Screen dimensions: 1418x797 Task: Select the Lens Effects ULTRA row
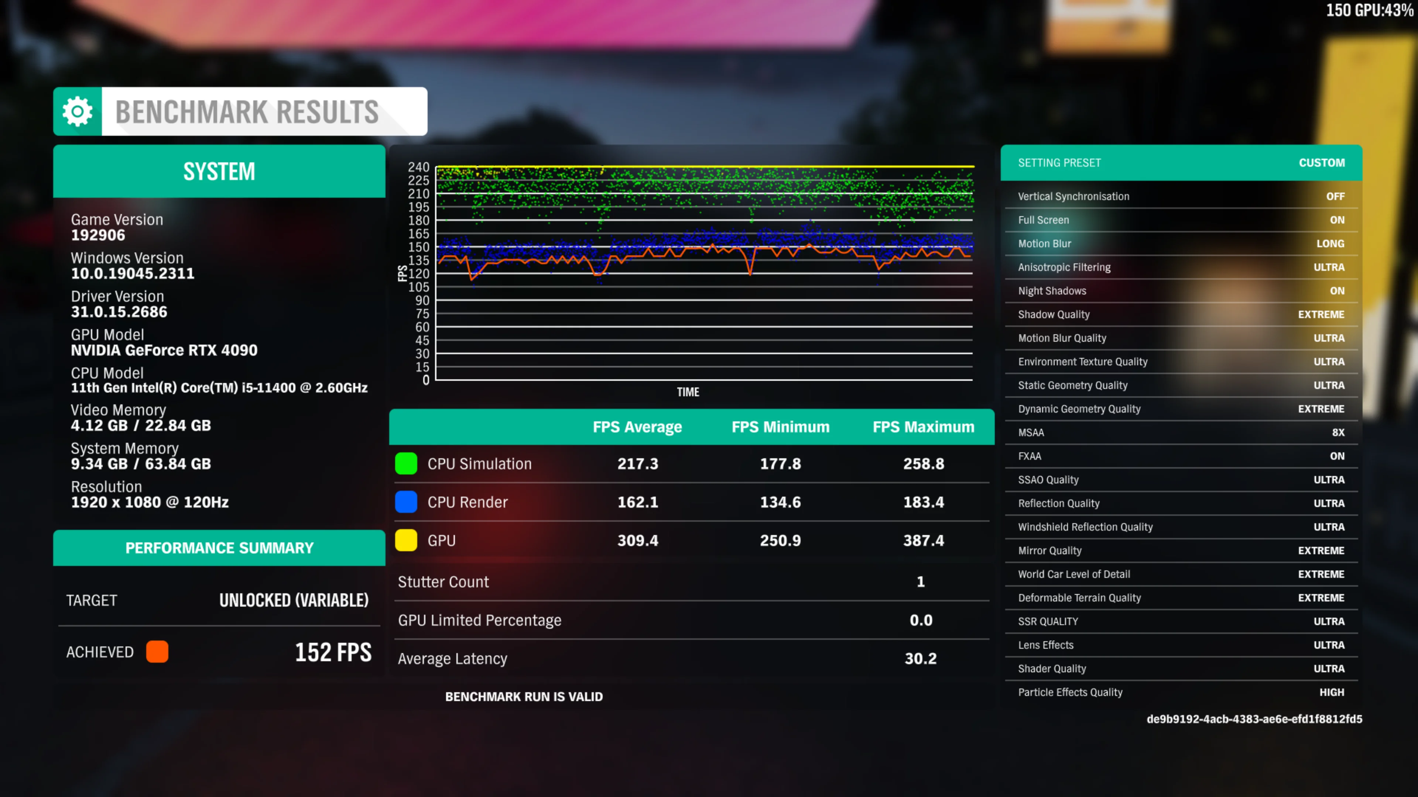coord(1181,645)
